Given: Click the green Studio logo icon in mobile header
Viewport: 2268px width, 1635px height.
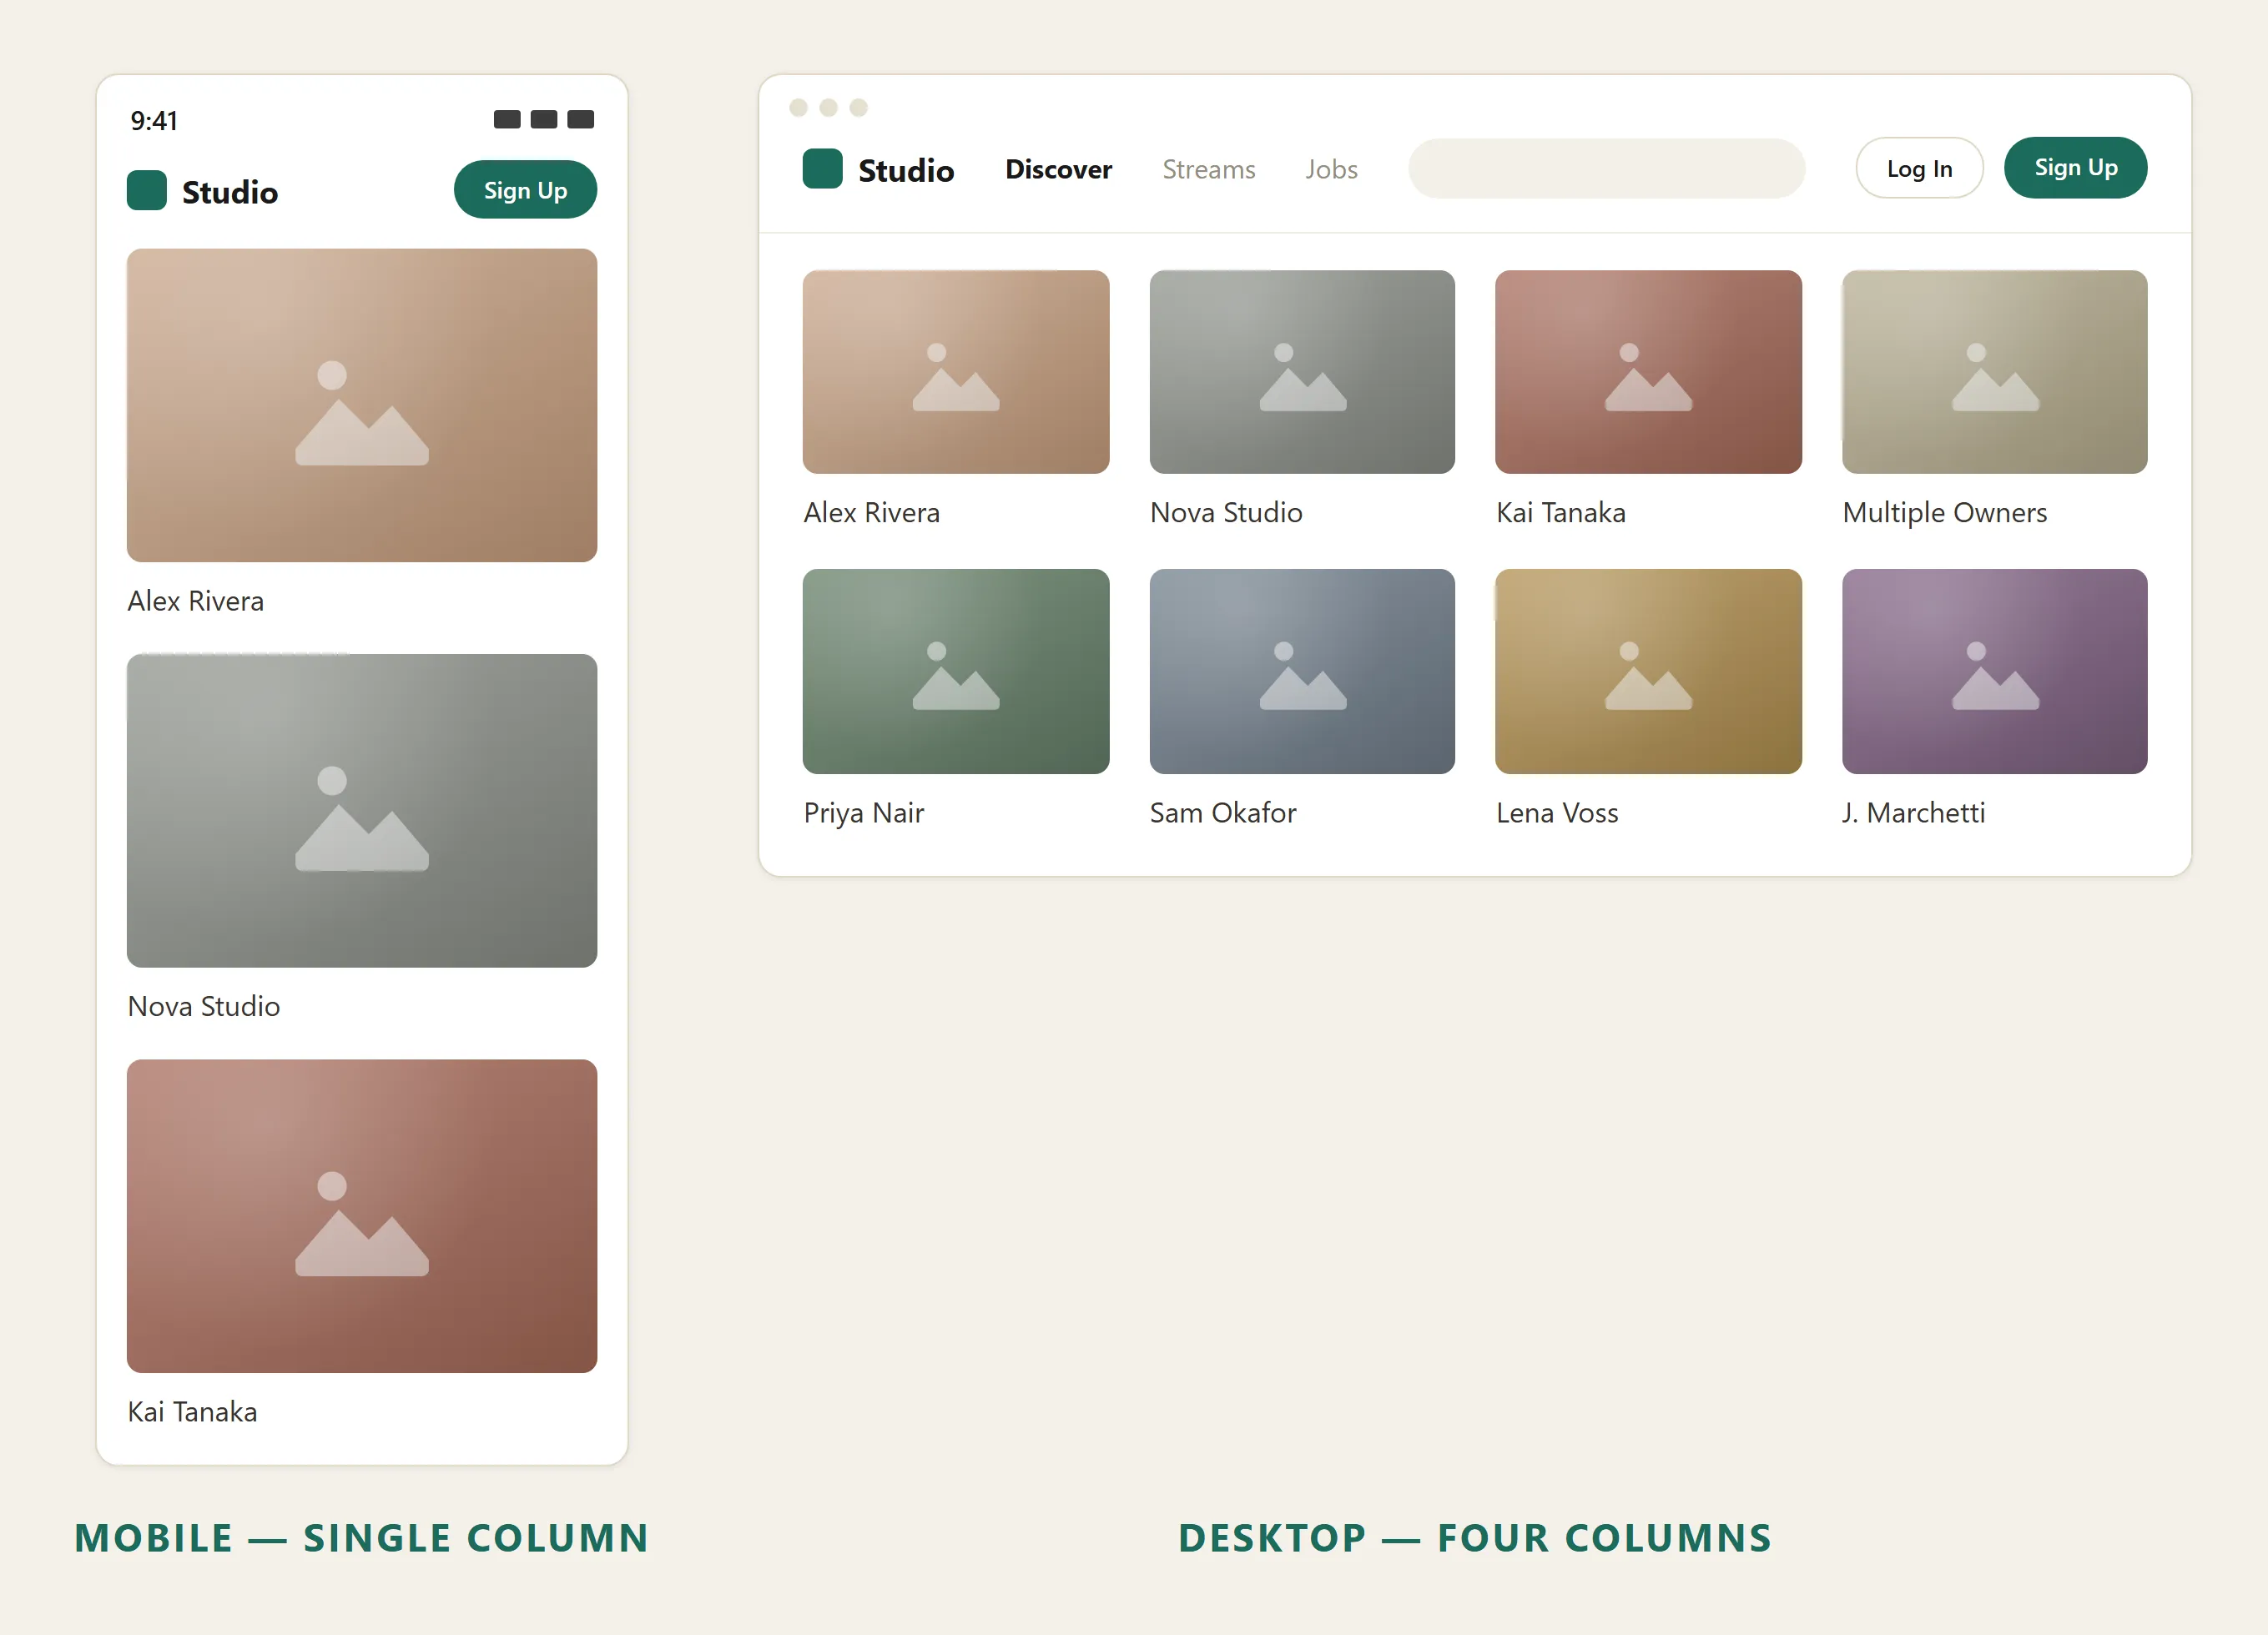Looking at the screenshot, I should click(x=147, y=191).
